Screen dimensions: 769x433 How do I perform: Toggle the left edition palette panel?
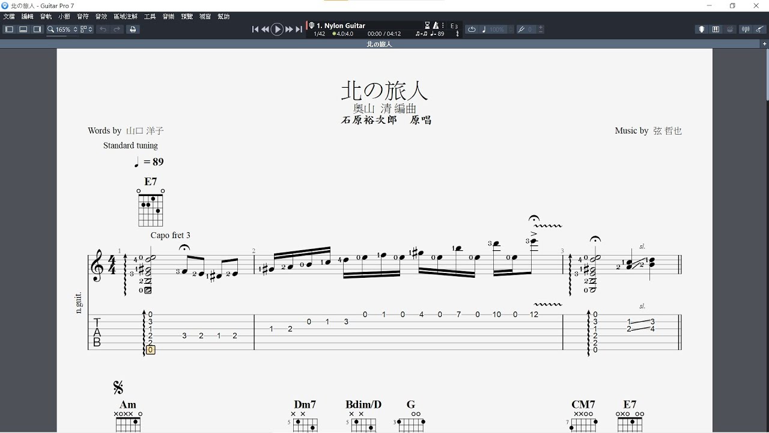click(9, 29)
